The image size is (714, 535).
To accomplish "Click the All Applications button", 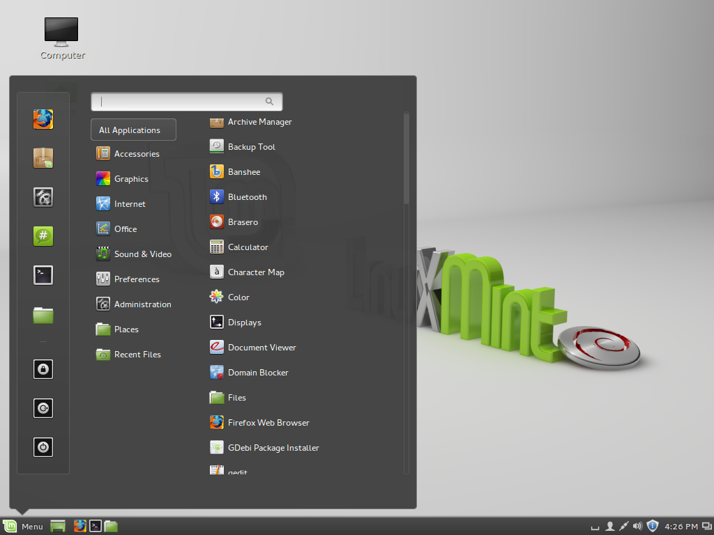I will [132, 130].
